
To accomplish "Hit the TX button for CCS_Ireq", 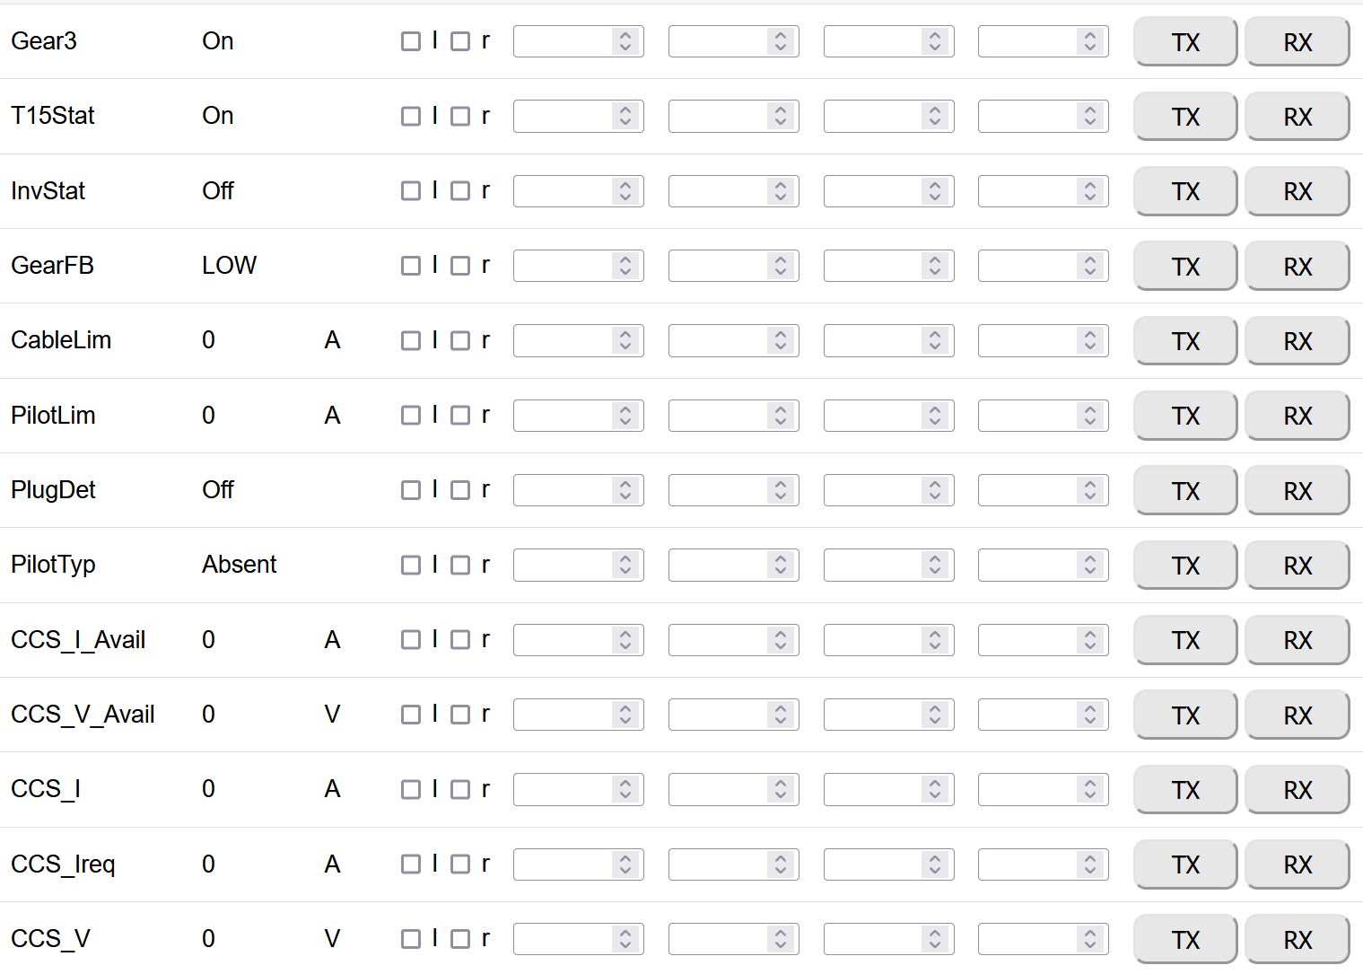I will 1184,864.
